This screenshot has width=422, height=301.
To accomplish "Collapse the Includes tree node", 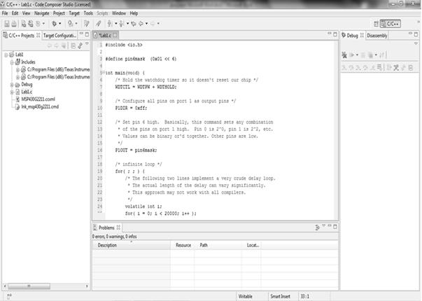I will pyautogui.click(x=12, y=62).
